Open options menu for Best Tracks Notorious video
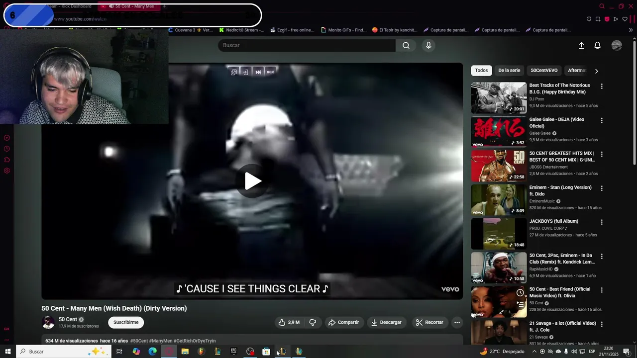Image resolution: width=637 pixels, height=358 pixels. click(602, 86)
